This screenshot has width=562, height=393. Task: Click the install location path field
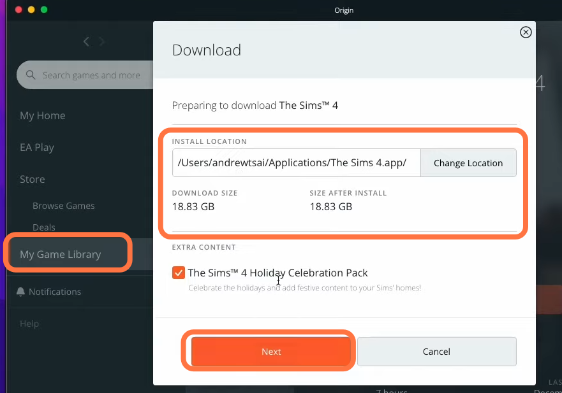click(x=297, y=163)
